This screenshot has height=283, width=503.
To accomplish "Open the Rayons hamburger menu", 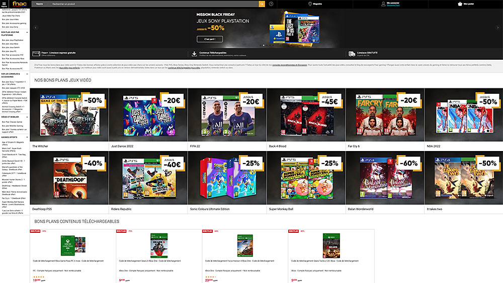I will point(4,4).
